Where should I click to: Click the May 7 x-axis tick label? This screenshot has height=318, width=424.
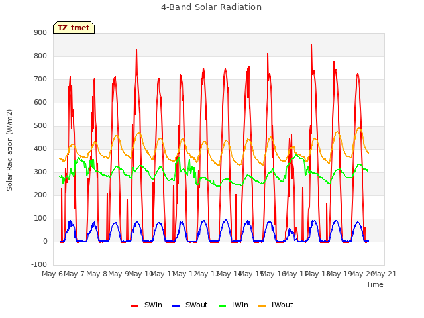[x=74, y=274]
